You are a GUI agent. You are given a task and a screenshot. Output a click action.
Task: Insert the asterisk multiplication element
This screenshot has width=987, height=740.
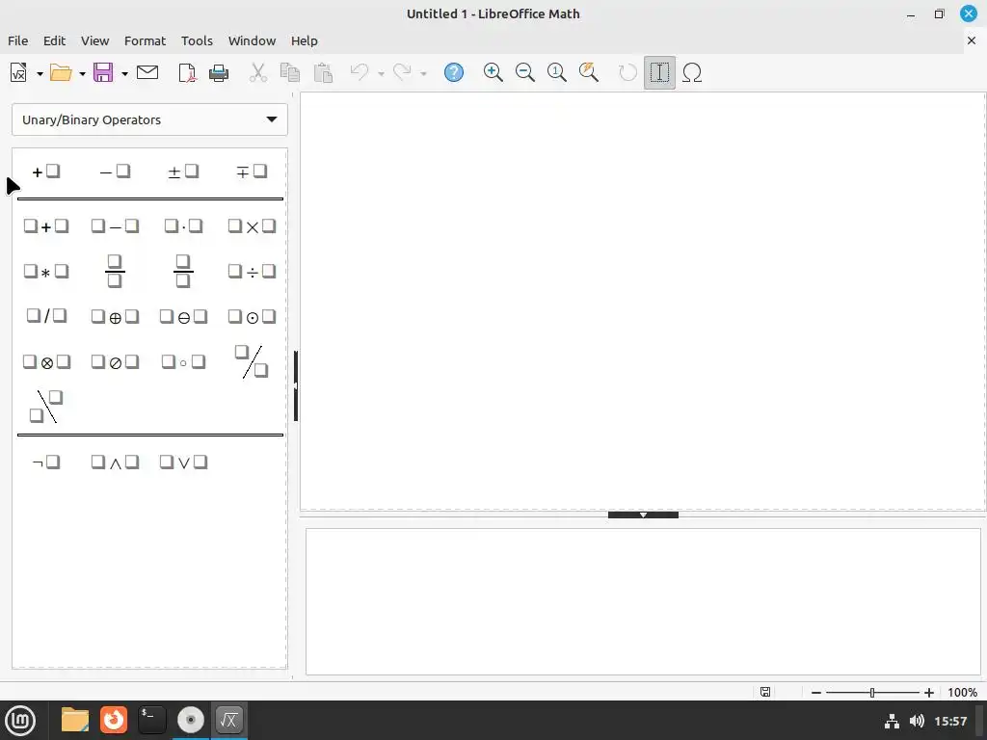pyautogui.click(x=46, y=271)
